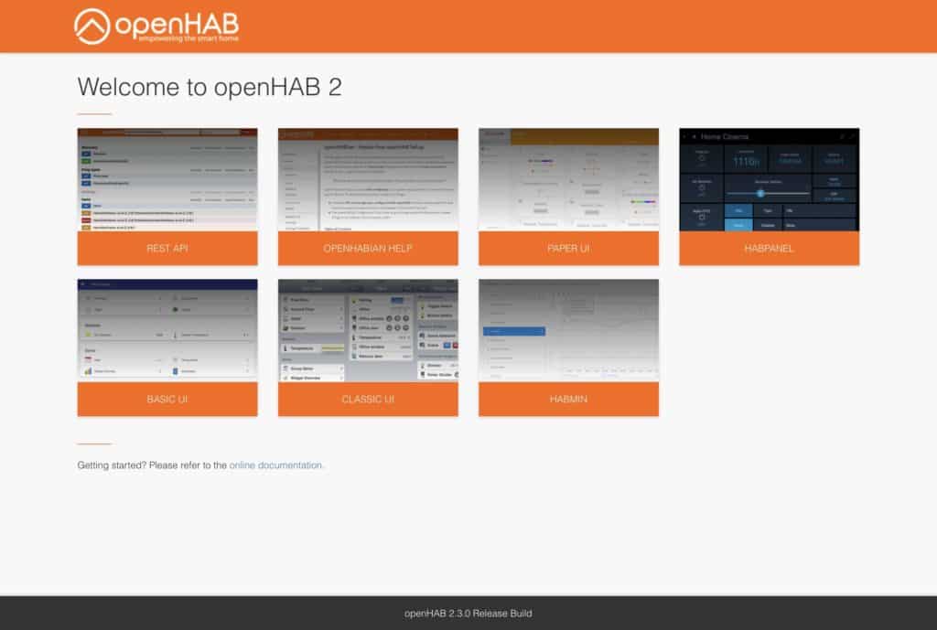
Task: Launch PAPER UI via its orange button
Action: pyautogui.click(x=568, y=249)
